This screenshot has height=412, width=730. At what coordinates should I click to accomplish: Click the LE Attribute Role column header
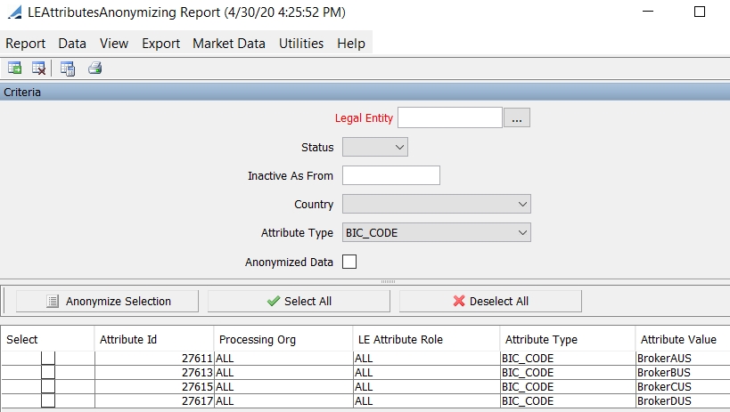[x=426, y=339]
